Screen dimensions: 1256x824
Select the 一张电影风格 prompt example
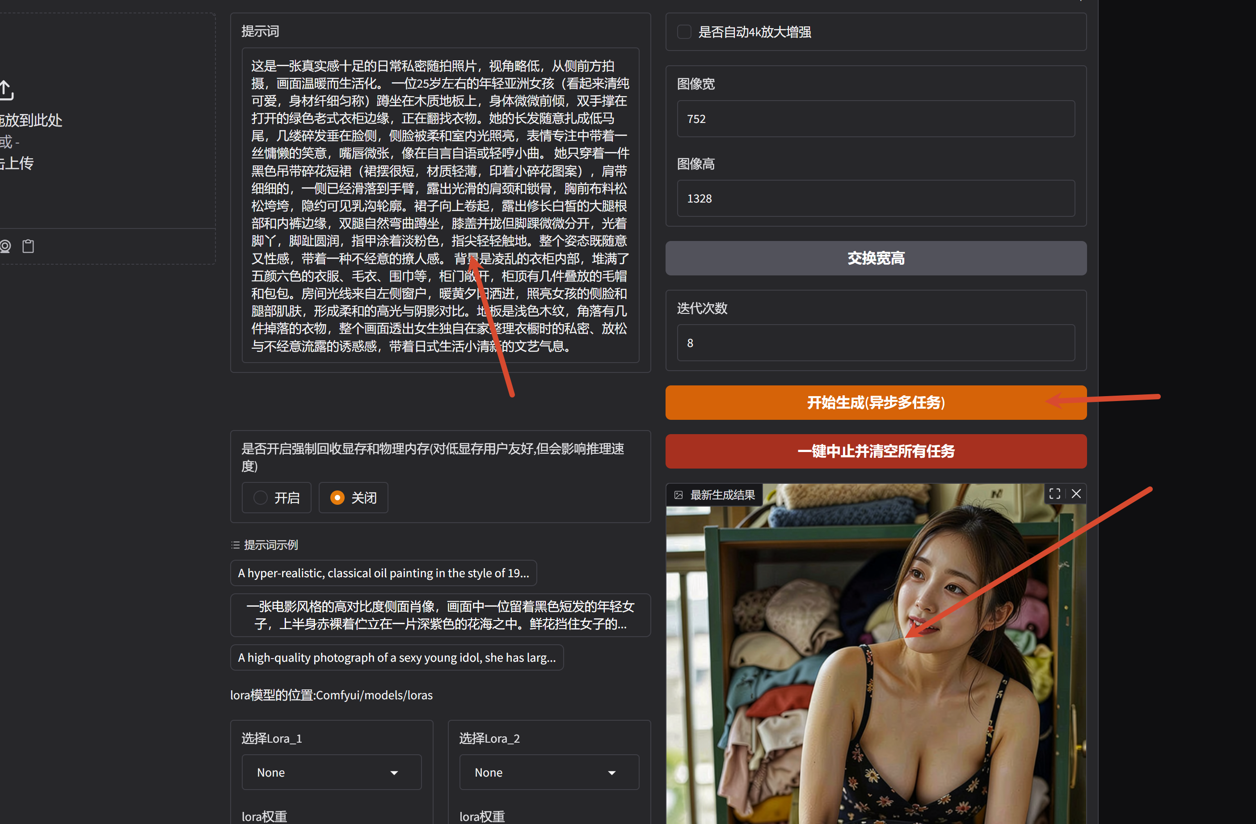click(x=440, y=615)
